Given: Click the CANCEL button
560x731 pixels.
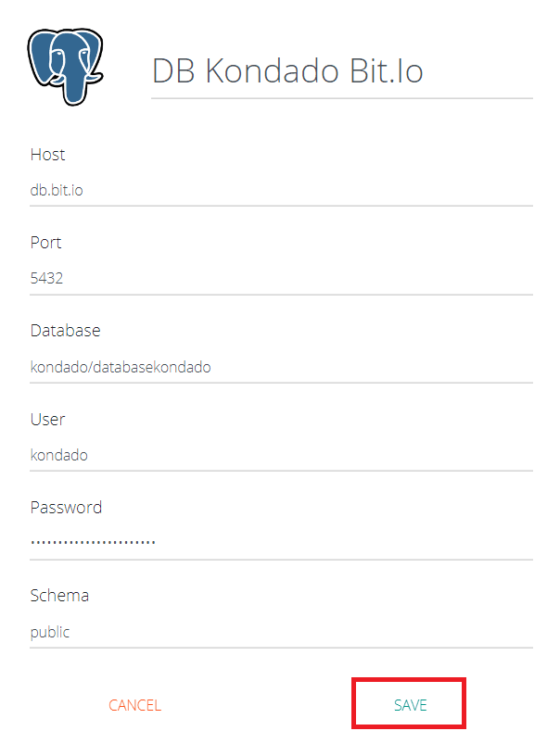Looking at the screenshot, I should pyautogui.click(x=134, y=705).
